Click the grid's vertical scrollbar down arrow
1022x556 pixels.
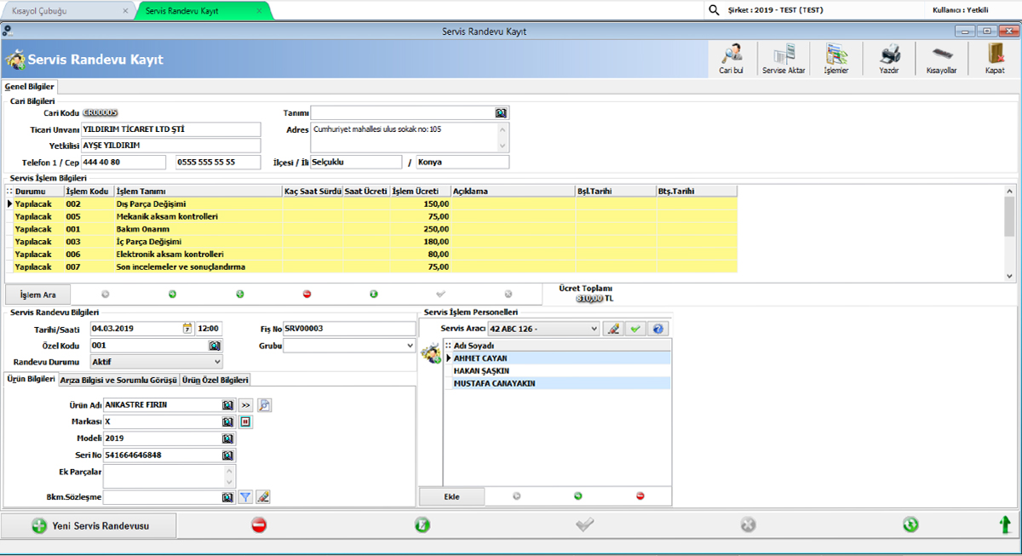(x=1010, y=275)
